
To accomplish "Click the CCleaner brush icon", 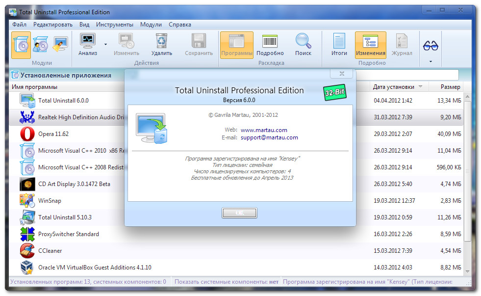I will click(27, 251).
